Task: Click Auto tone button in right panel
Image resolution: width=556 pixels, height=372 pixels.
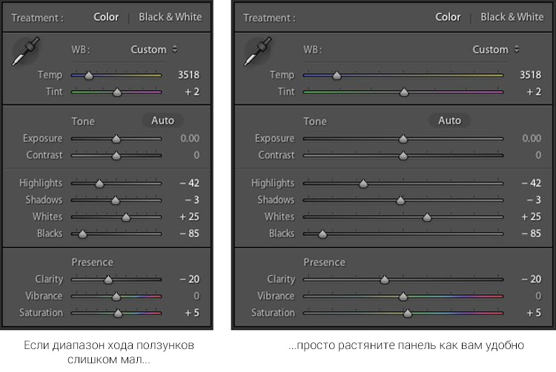Action: pos(449,121)
